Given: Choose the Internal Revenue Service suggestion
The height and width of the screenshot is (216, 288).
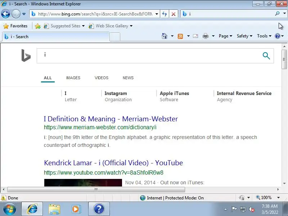Looking at the screenshot, I should (244, 96).
